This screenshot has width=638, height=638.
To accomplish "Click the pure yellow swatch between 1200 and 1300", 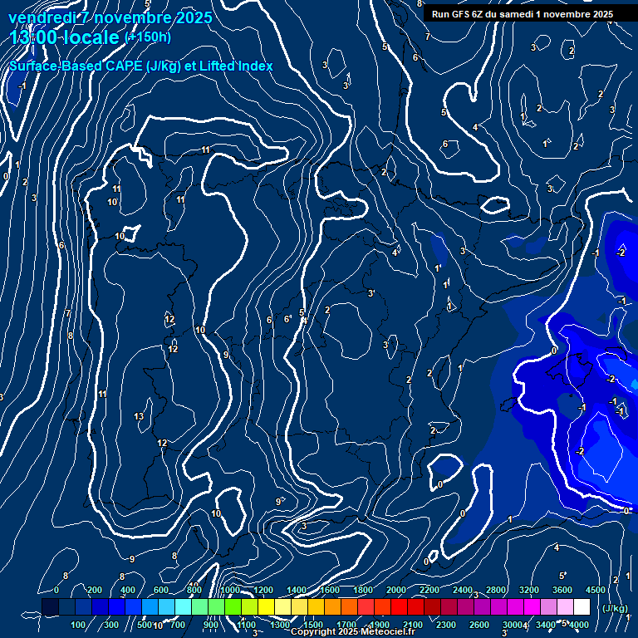I will point(266,606).
